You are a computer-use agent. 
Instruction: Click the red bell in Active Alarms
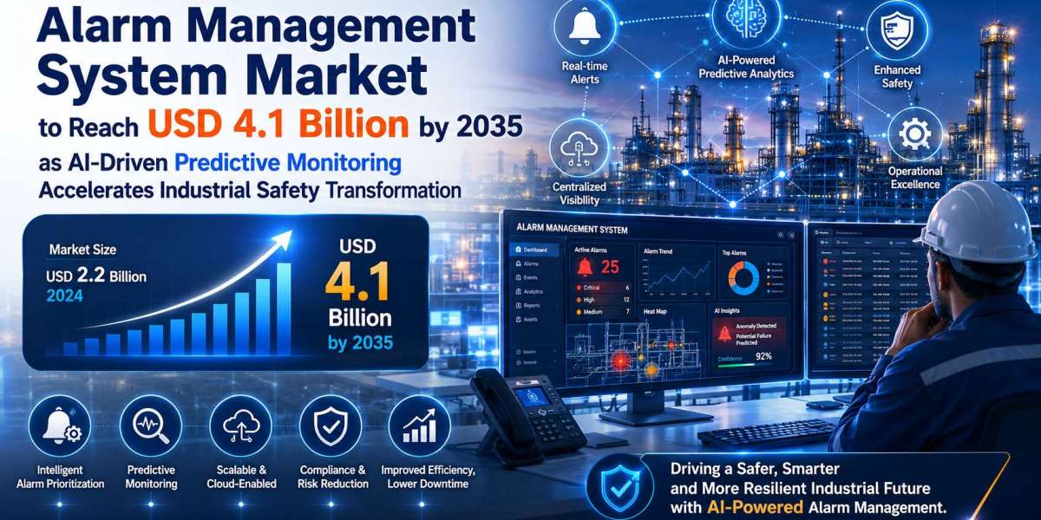pos(586,266)
